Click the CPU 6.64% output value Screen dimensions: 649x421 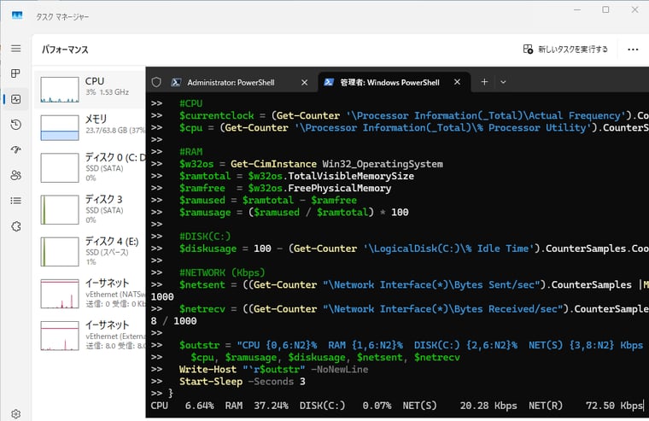(x=182, y=406)
